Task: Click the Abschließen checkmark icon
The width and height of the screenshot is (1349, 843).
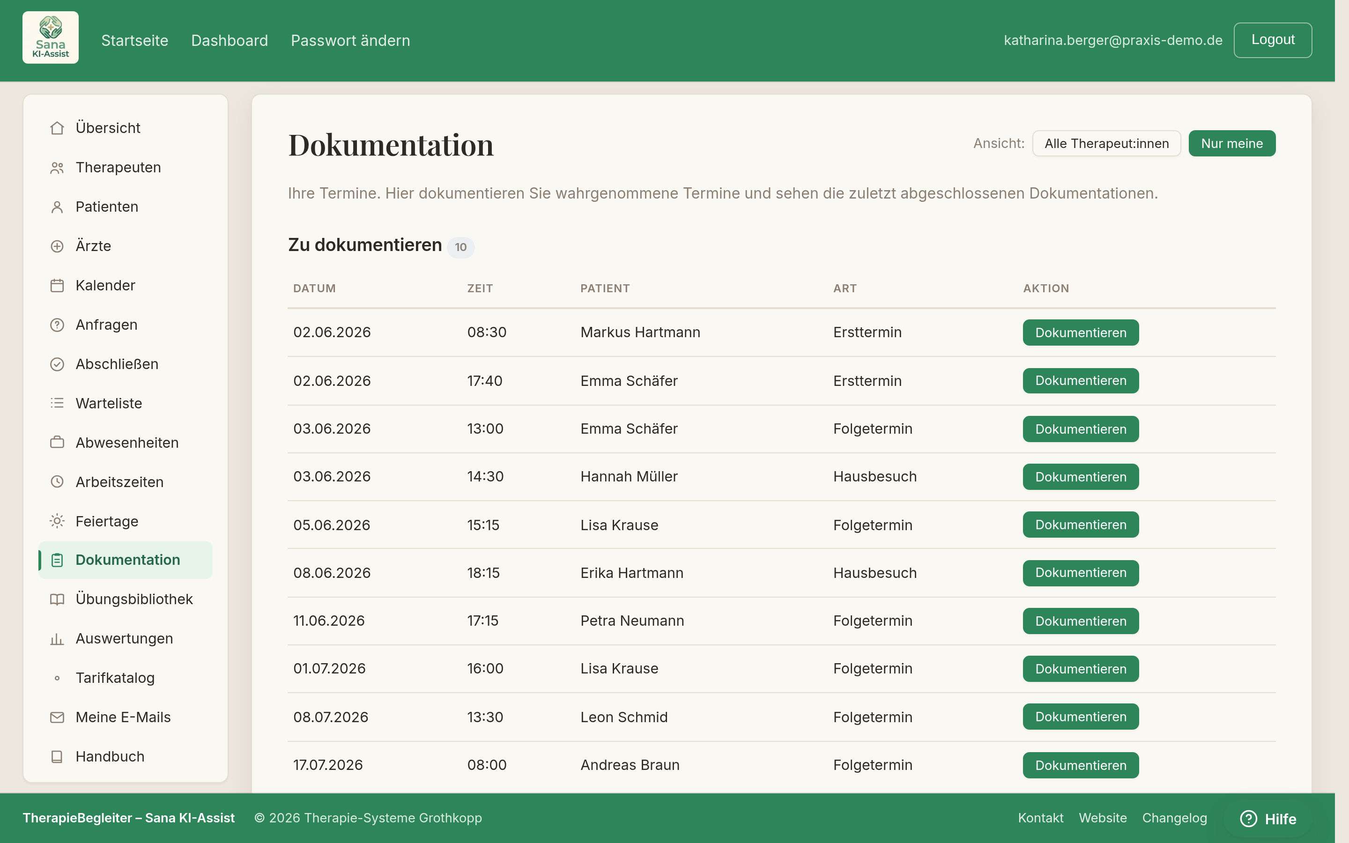Action: (x=57, y=364)
